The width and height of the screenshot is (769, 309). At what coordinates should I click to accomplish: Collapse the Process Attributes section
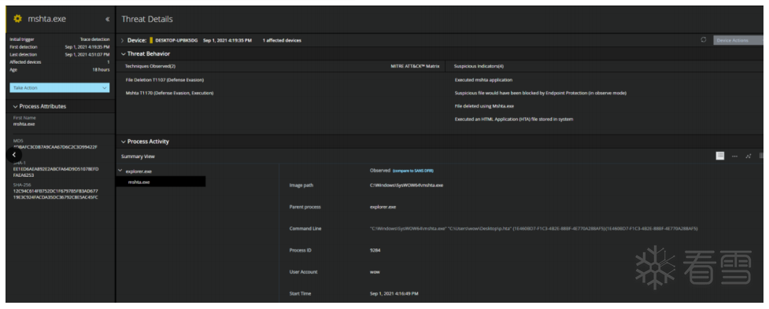15,106
